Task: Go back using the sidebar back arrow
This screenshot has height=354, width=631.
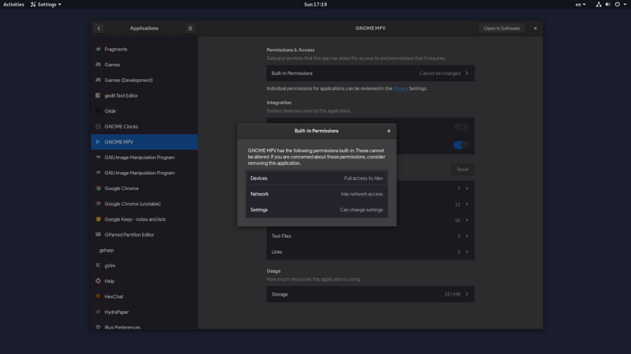Action: [99, 28]
